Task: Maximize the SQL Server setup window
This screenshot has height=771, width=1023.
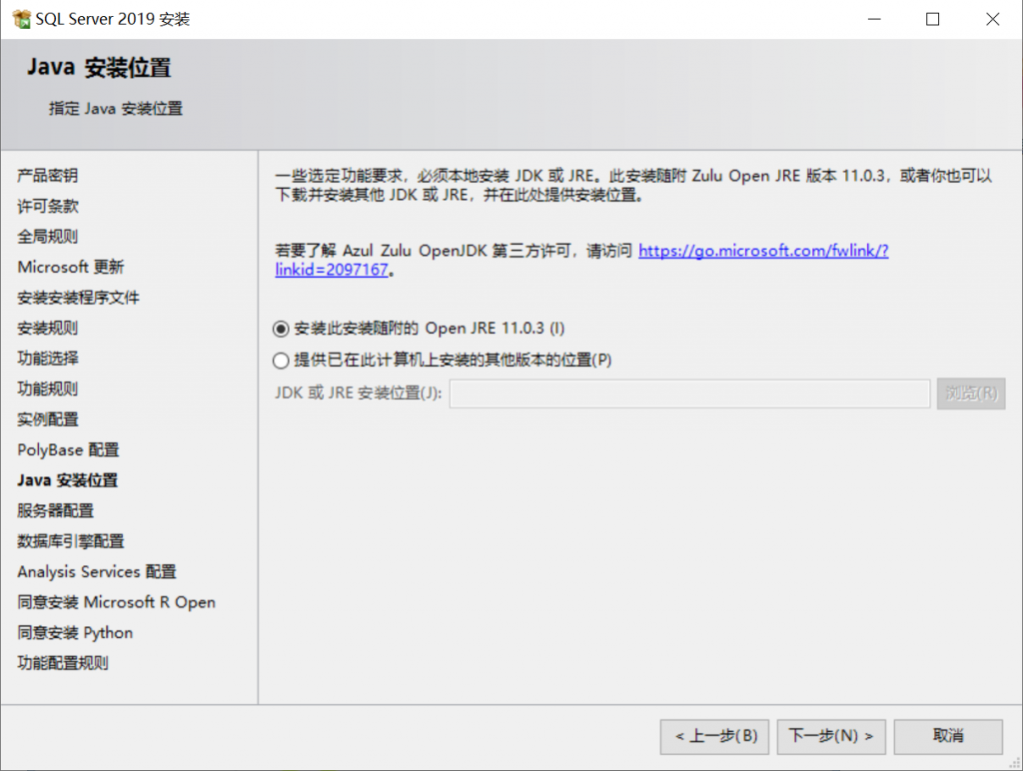Action: tap(932, 19)
